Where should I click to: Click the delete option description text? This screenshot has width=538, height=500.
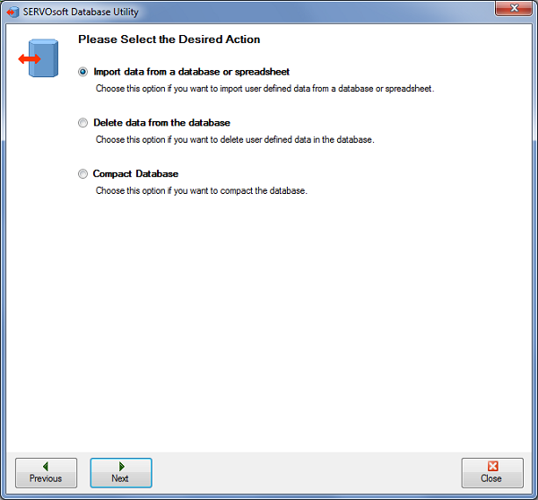point(234,140)
